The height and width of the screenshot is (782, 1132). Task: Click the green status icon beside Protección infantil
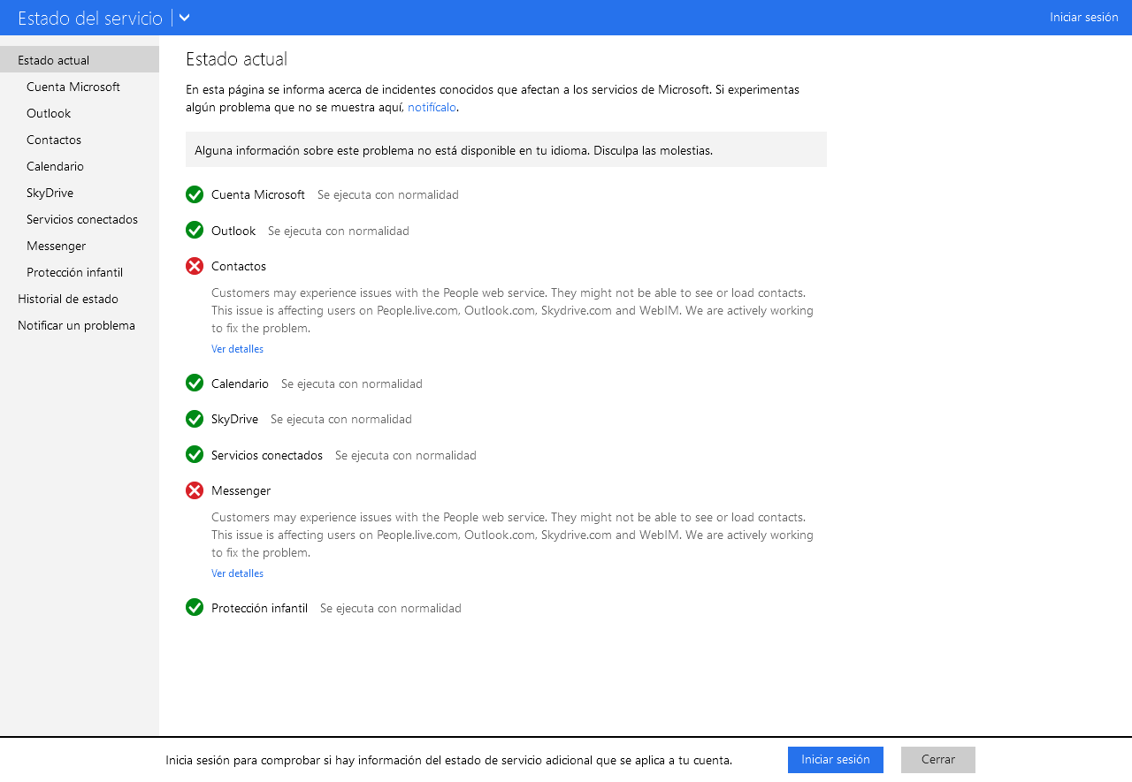click(195, 608)
